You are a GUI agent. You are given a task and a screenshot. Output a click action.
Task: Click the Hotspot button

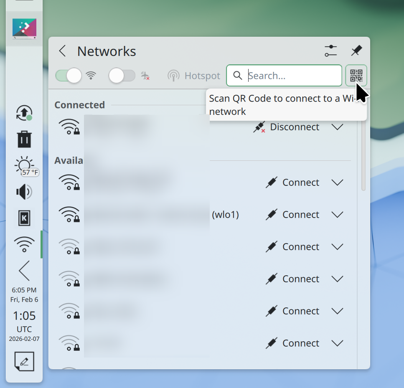click(194, 76)
